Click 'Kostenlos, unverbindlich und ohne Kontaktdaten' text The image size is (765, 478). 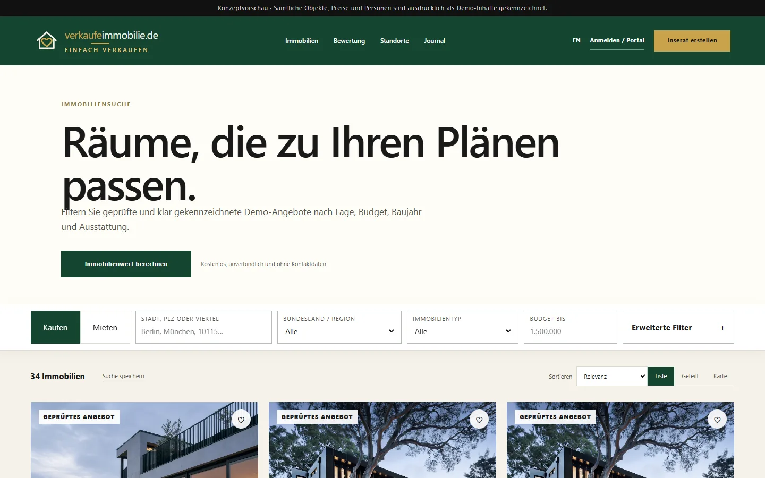[x=263, y=264]
